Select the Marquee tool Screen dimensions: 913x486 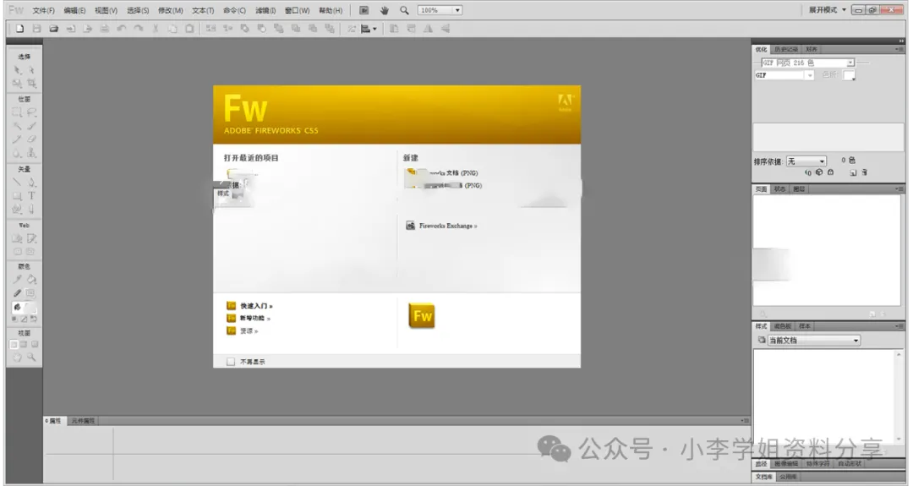tap(17, 112)
